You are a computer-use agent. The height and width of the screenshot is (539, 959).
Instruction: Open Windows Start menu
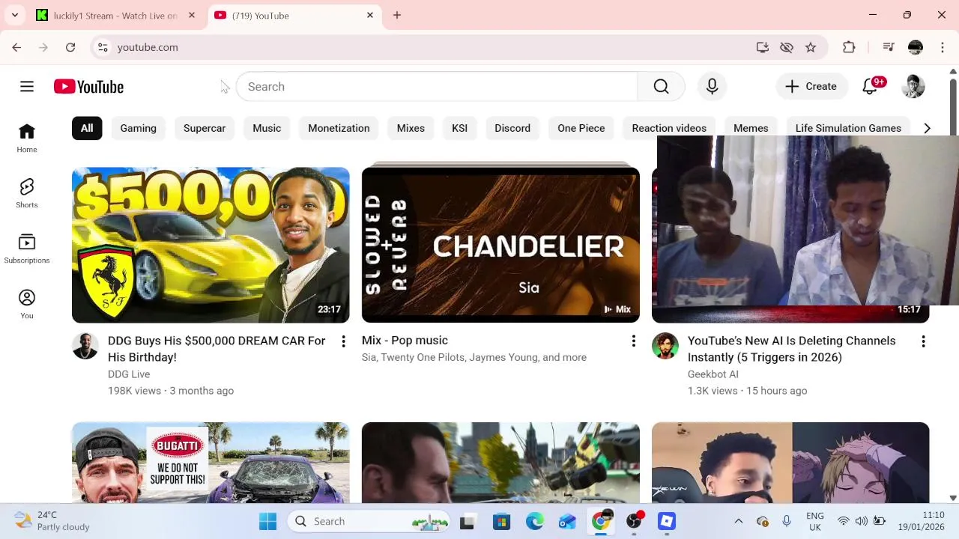(x=267, y=521)
